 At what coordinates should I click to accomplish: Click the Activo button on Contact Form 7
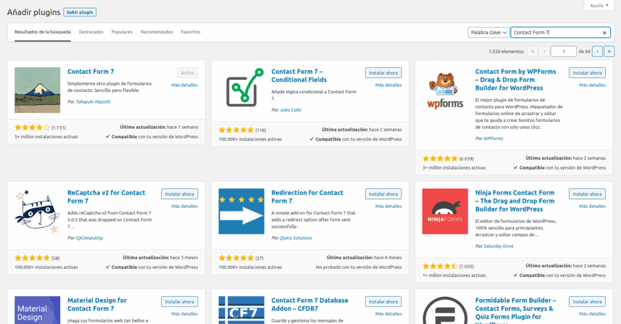(x=187, y=73)
